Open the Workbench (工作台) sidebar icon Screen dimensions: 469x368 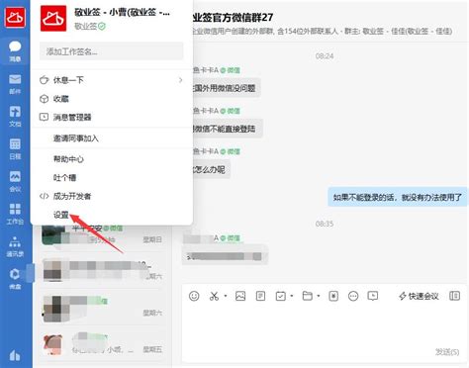click(x=15, y=214)
